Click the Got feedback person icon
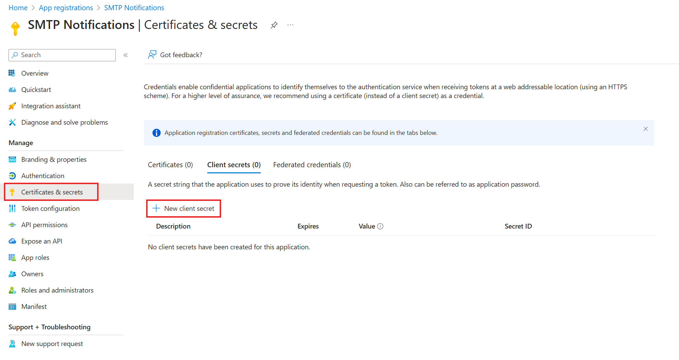Image resolution: width=679 pixels, height=360 pixels. [x=152, y=55]
